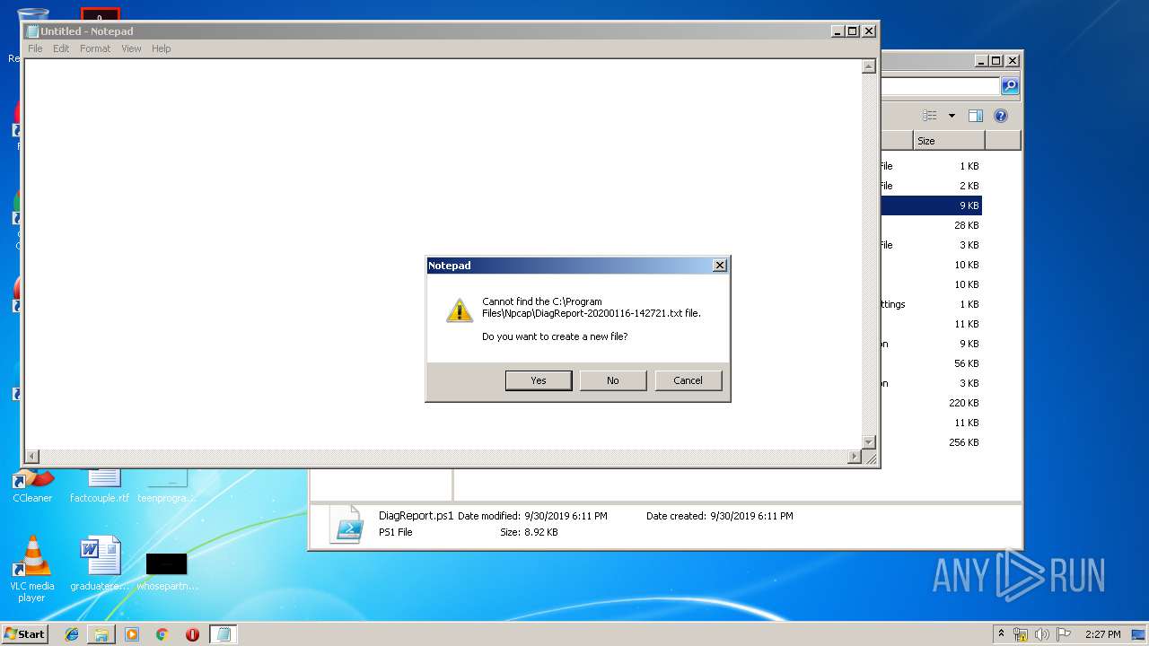This screenshot has width=1149, height=646.
Task: Open the Format menu in Notepad
Action: 95,48
